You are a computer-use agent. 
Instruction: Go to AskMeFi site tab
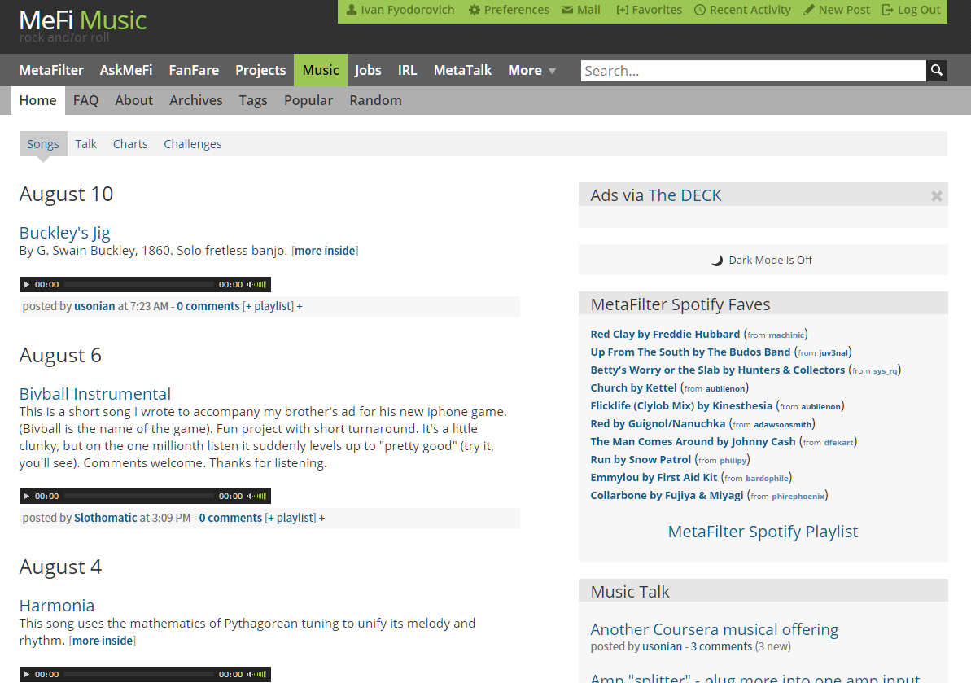[x=126, y=71]
